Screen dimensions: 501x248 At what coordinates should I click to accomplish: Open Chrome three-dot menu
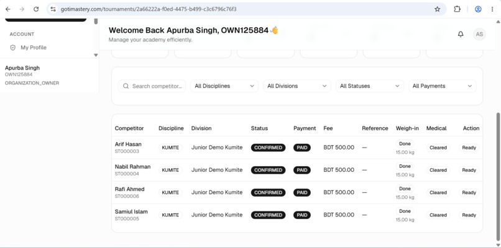(x=492, y=9)
